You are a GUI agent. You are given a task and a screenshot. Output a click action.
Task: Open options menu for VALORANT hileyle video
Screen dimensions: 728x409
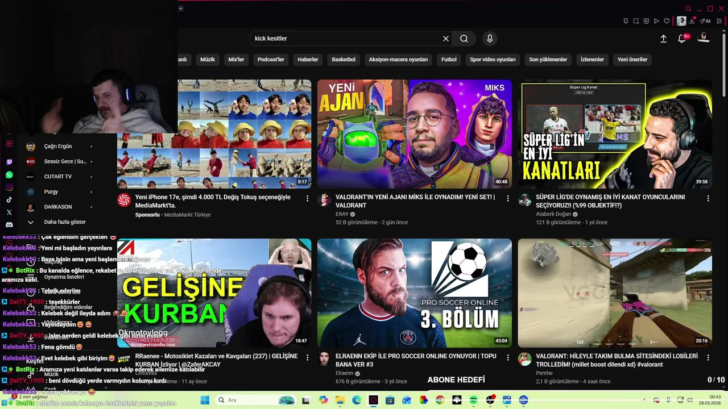tap(708, 357)
